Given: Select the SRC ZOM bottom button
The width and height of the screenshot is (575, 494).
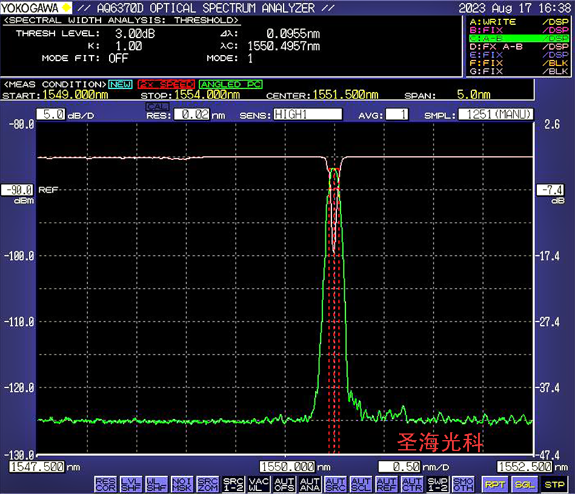Looking at the screenshot, I should (208, 484).
